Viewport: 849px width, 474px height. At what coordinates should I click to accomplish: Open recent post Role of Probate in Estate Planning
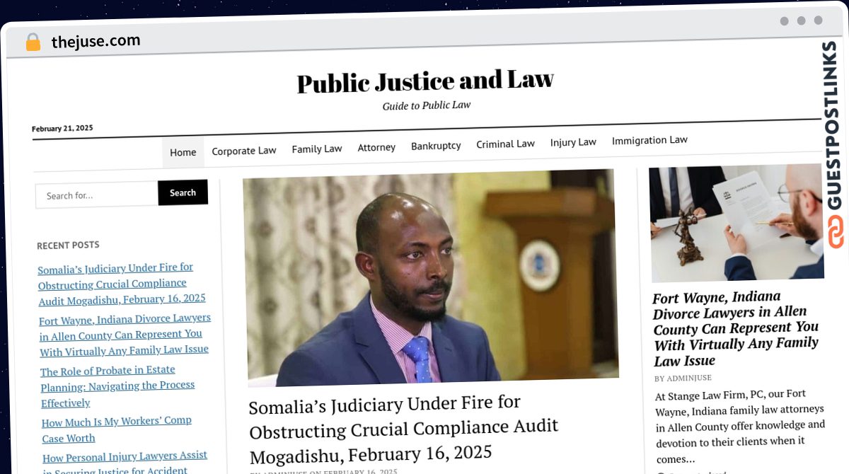[117, 386]
